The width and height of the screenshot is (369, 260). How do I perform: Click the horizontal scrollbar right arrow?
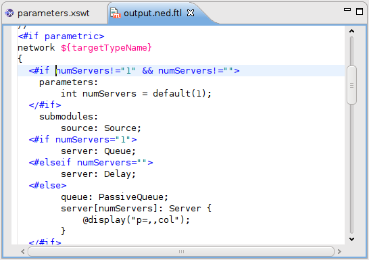pos(339,251)
